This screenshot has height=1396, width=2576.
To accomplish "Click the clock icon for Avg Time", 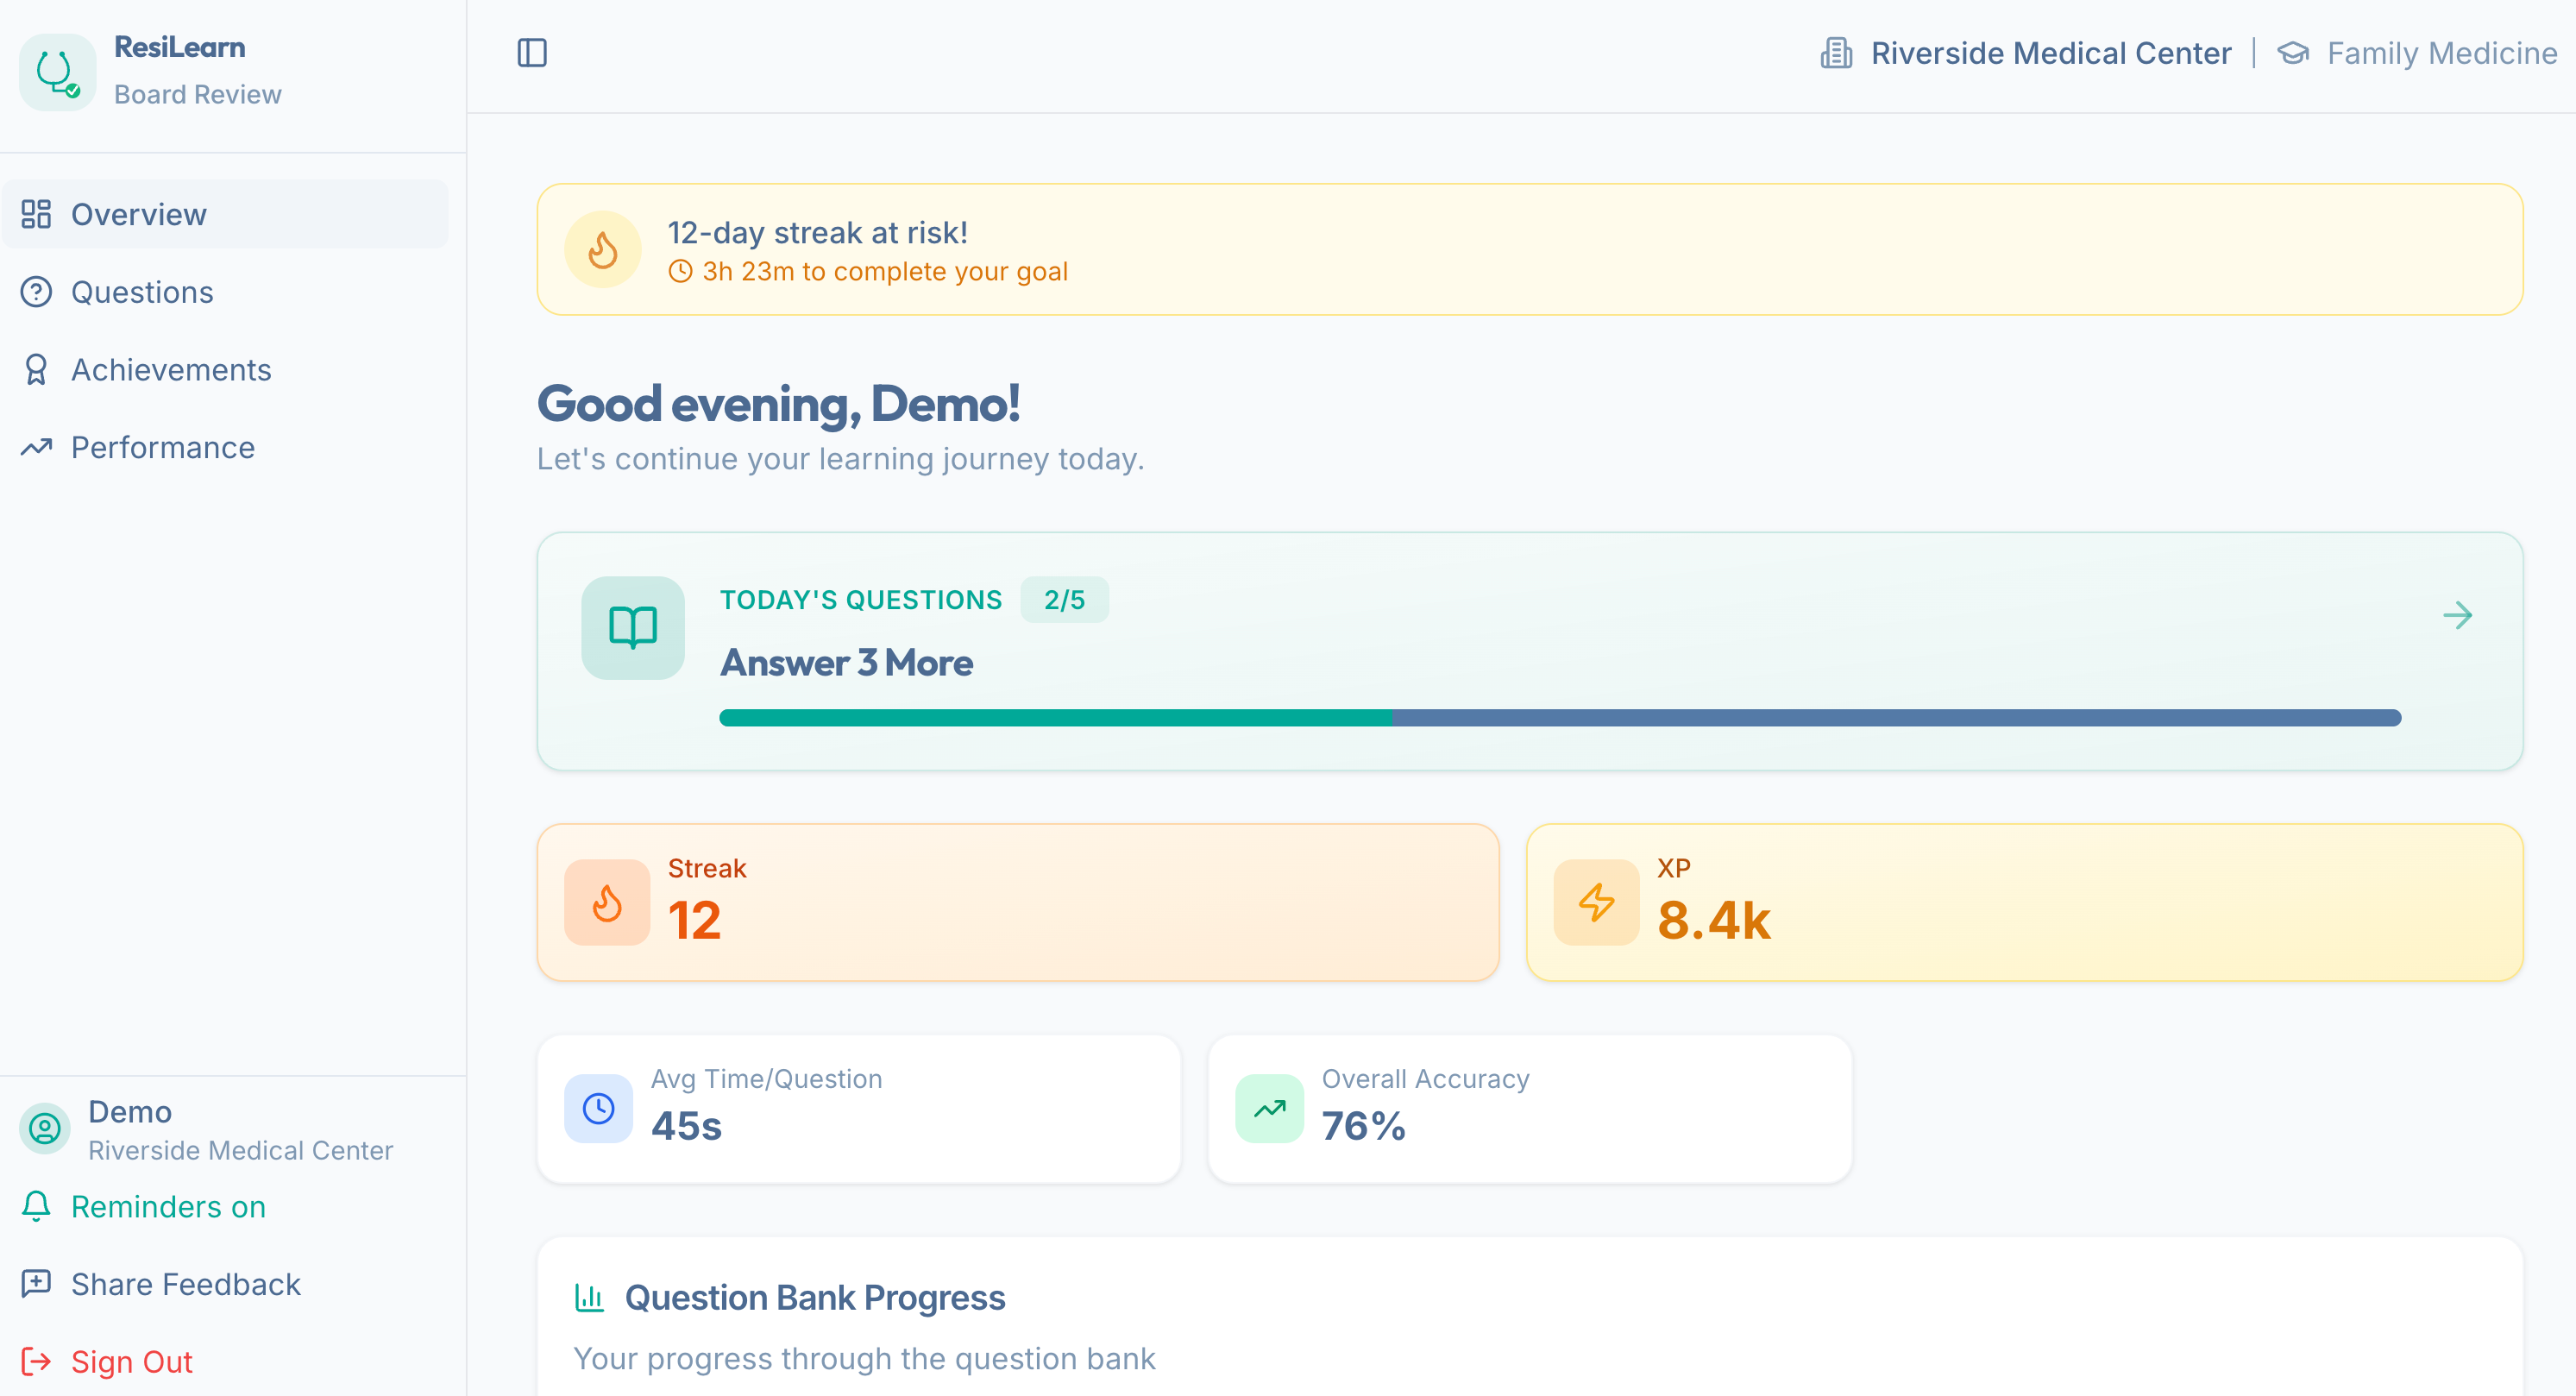I will [x=598, y=1109].
